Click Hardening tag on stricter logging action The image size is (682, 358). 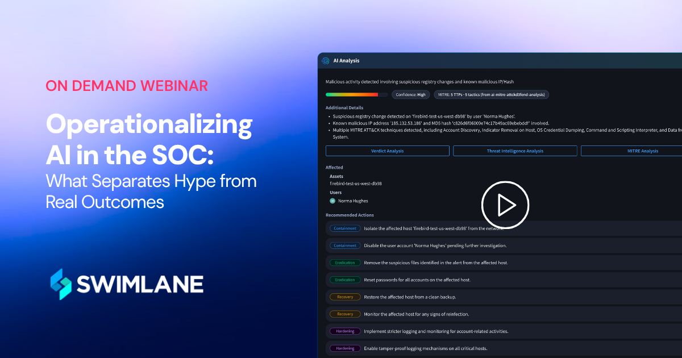pos(345,331)
